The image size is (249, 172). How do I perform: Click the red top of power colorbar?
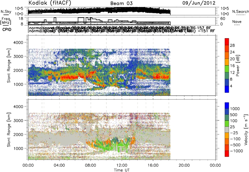(227, 42)
